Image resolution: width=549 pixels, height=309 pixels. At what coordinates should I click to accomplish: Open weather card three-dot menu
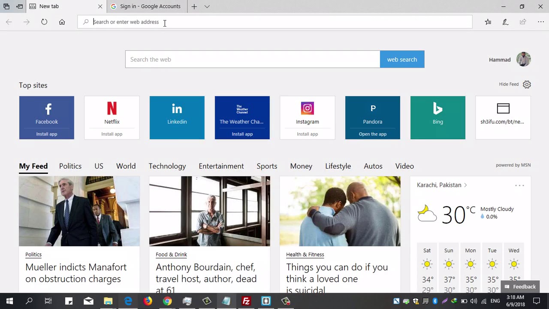[x=519, y=185]
